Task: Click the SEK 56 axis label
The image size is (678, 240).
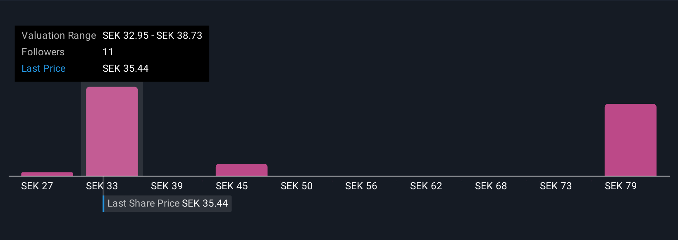Action: coord(361,186)
